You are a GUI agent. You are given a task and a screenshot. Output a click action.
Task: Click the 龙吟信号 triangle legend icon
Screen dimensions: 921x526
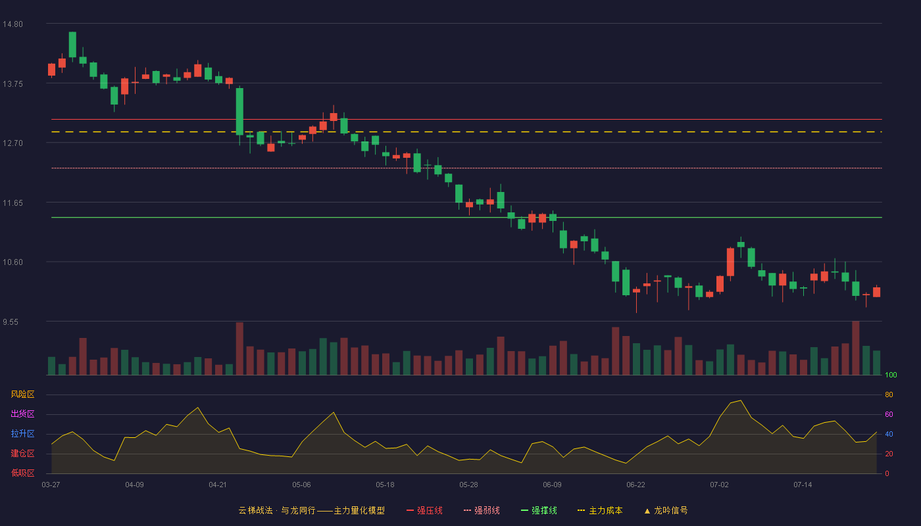pos(647,511)
